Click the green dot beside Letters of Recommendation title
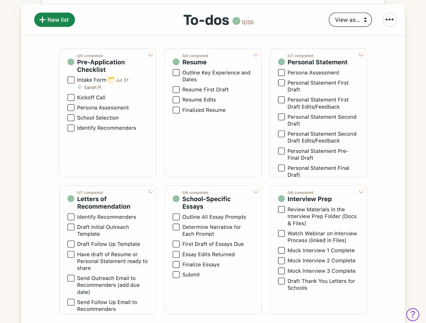The image size is (426, 323). coord(71,198)
